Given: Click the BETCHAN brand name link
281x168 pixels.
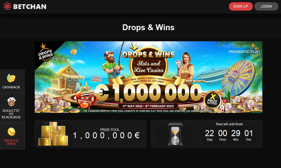Looking at the screenshot, I should click(30, 7).
